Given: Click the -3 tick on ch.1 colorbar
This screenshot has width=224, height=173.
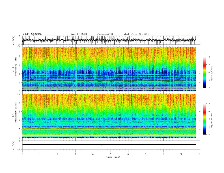Looking at the screenshot, I should pos(208,57).
